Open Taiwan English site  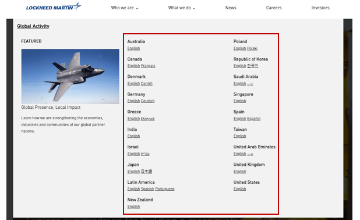[239, 136]
